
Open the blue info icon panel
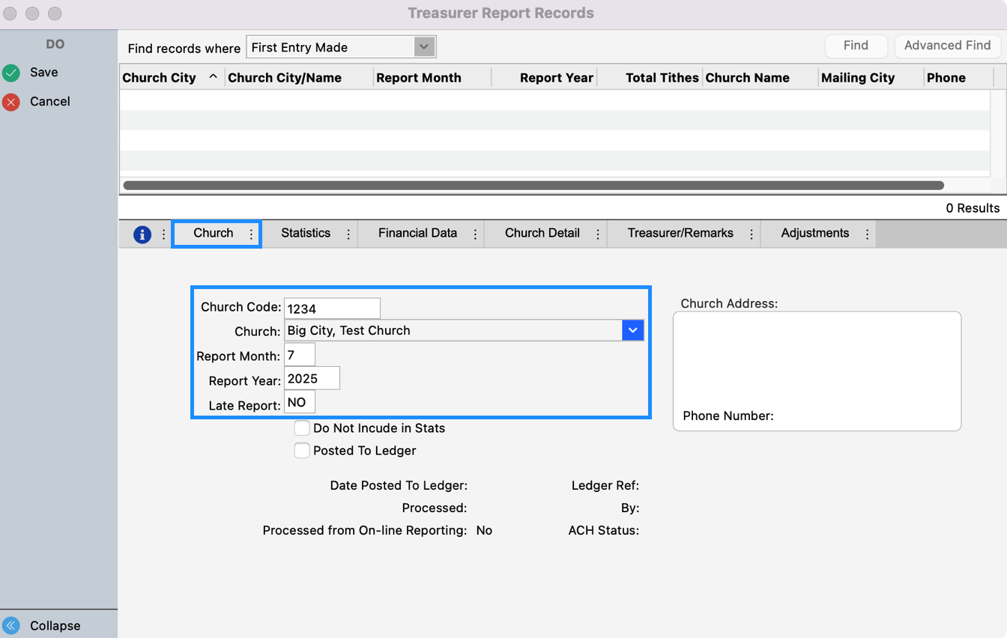coord(142,233)
